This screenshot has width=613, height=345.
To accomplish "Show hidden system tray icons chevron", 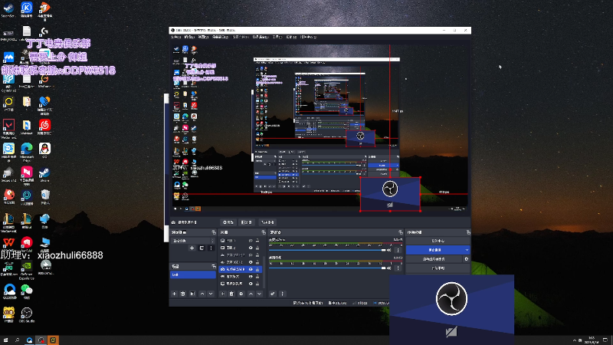I will point(574,340).
